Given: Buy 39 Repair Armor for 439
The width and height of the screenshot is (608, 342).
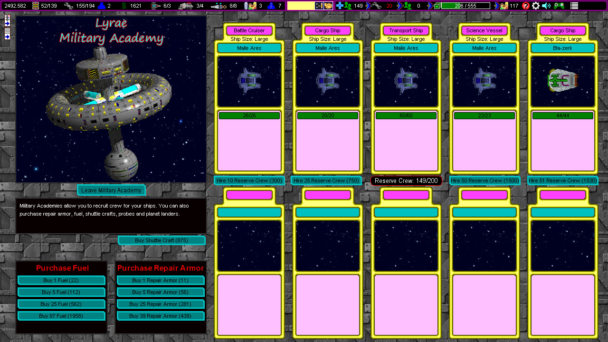Looking at the screenshot, I should pyautogui.click(x=161, y=315).
